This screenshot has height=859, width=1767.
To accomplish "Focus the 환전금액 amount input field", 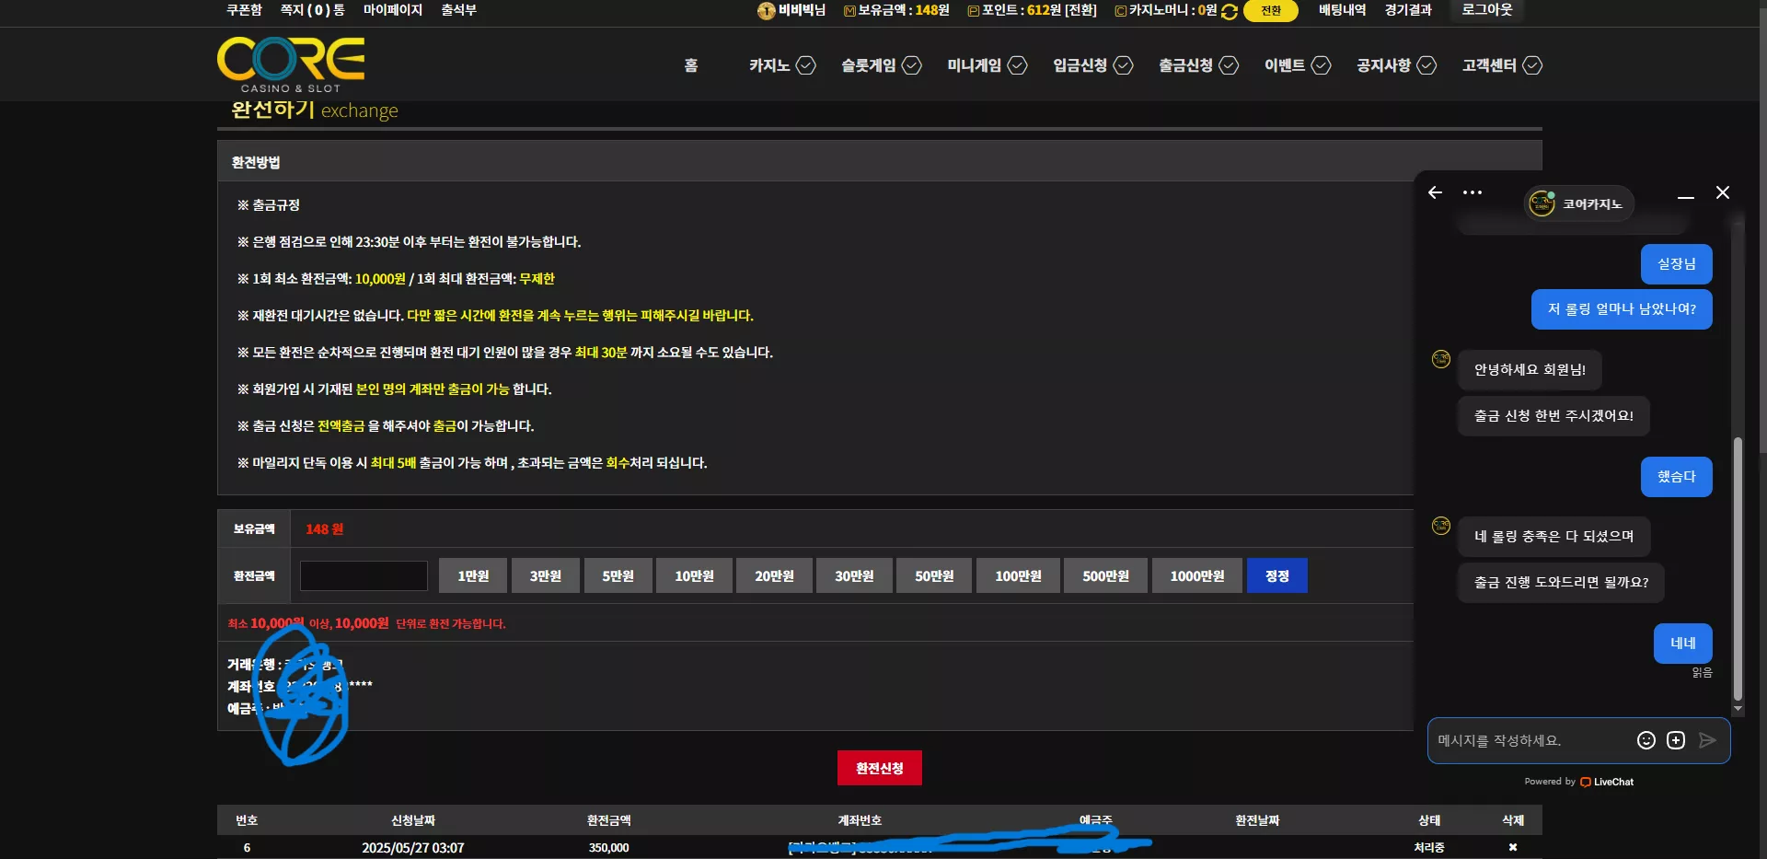I will 364,575.
